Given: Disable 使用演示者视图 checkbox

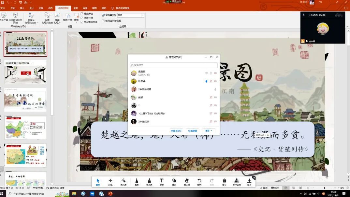Looking at the screenshot, I should [103, 20].
